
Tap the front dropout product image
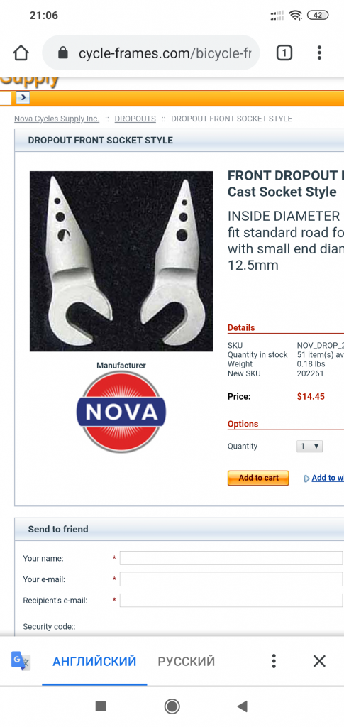121,261
